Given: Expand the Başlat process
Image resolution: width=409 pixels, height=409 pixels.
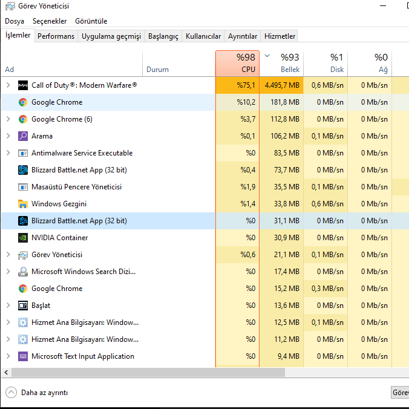Looking at the screenshot, I should pyautogui.click(x=8, y=306).
